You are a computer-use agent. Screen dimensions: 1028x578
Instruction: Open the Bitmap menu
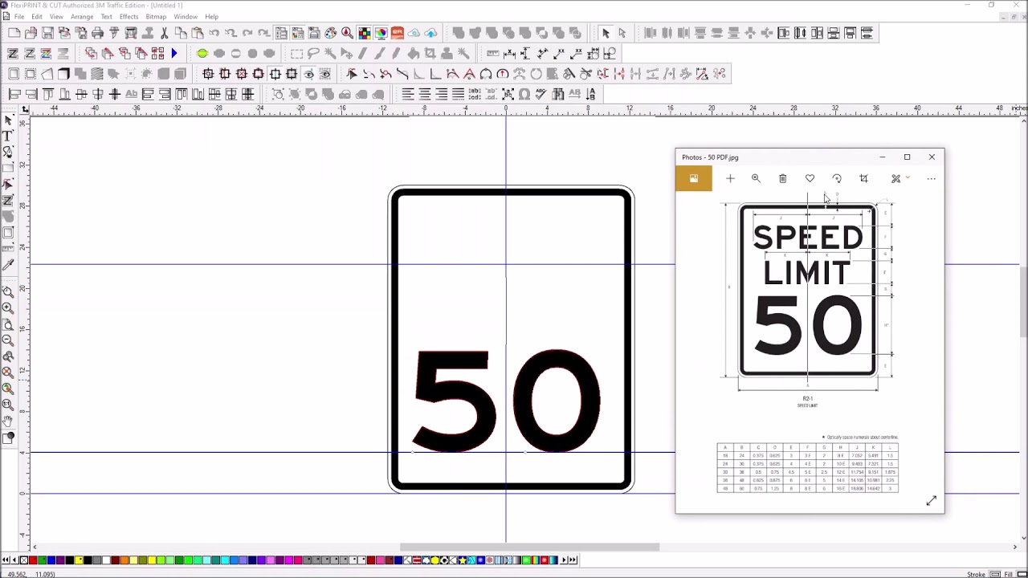(x=156, y=16)
